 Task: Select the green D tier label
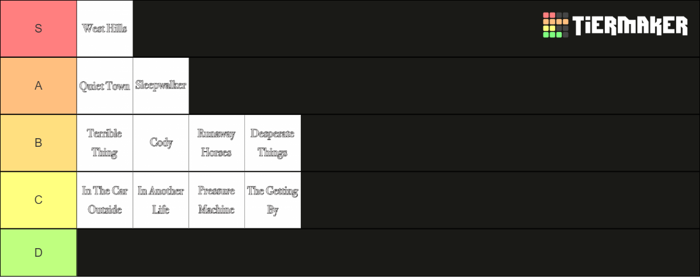39,253
